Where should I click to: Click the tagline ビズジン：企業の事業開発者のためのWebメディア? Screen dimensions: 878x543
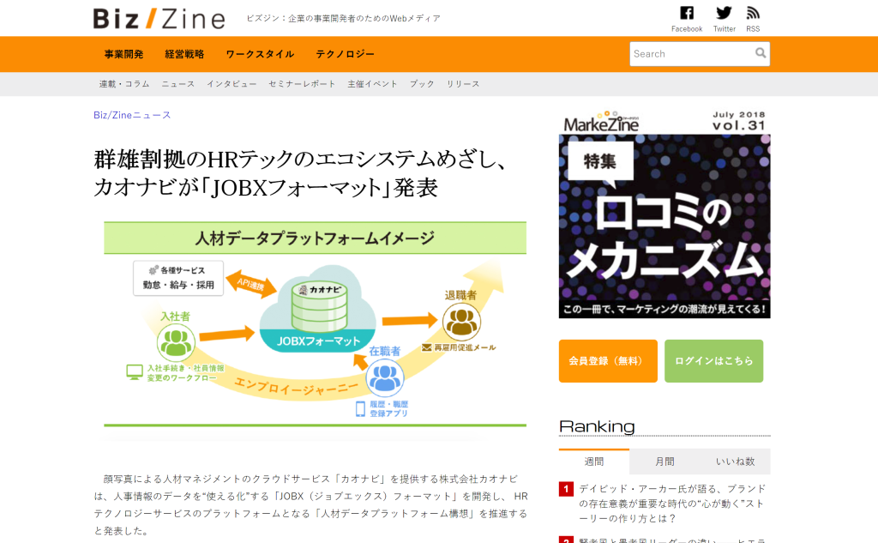(343, 19)
